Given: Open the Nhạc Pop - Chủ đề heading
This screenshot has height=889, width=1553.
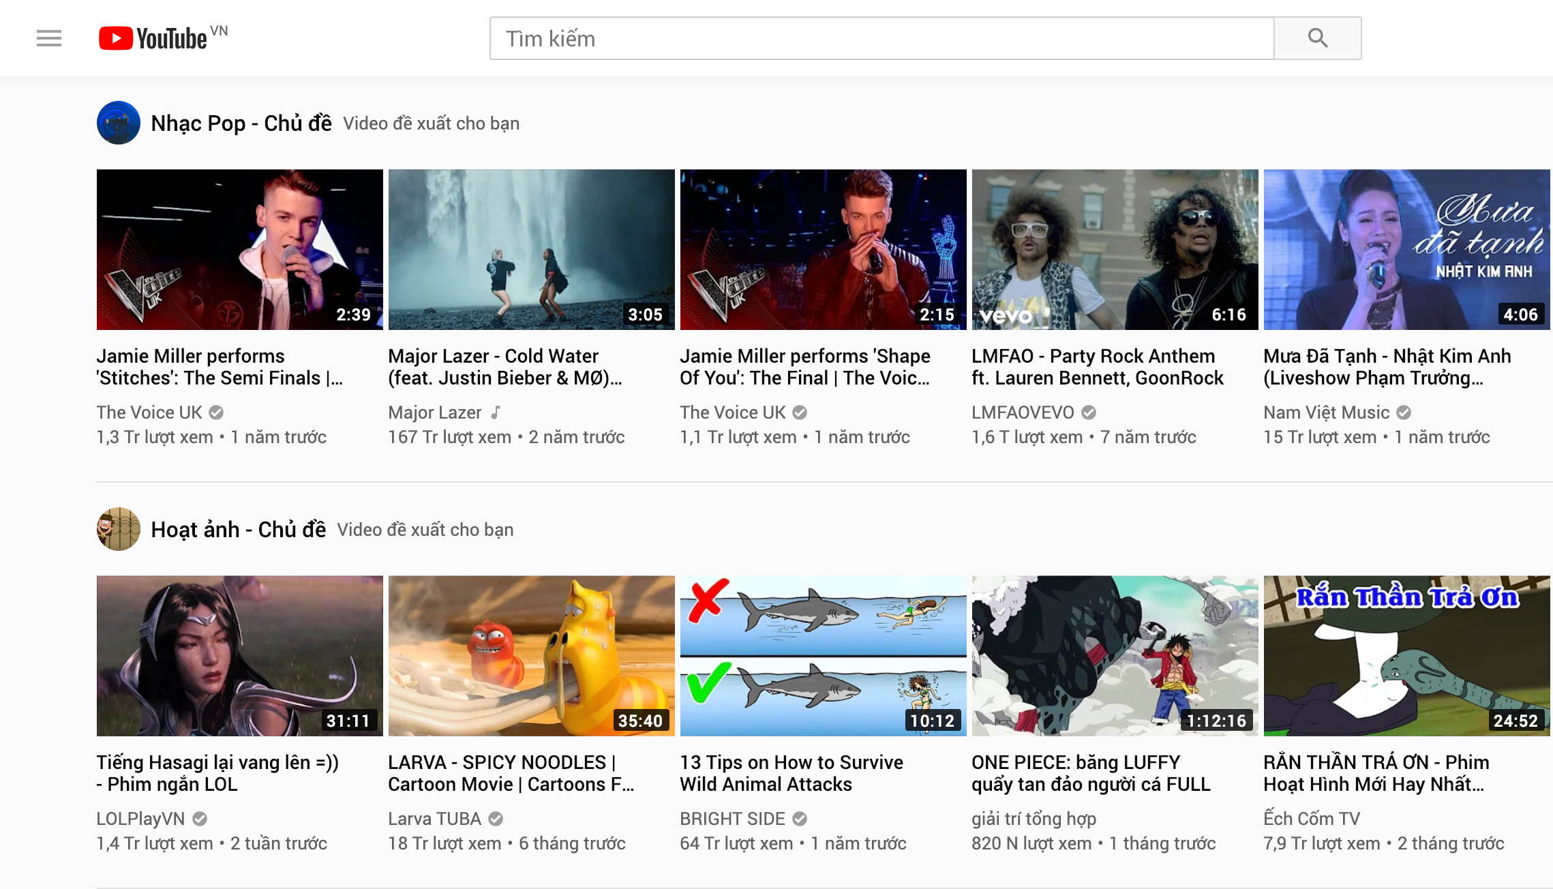Looking at the screenshot, I should coord(241,123).
